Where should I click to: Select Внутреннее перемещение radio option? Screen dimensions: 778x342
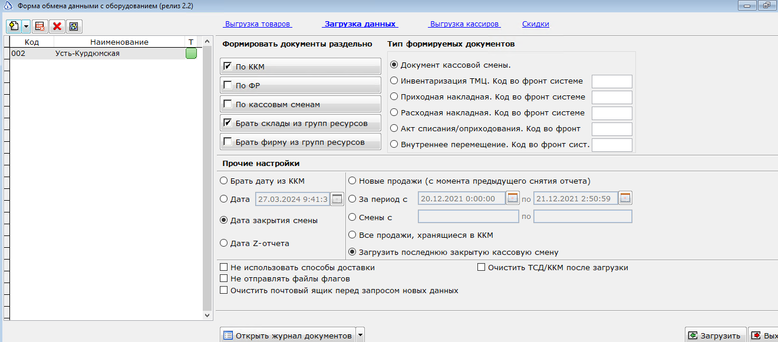point(394,144)
